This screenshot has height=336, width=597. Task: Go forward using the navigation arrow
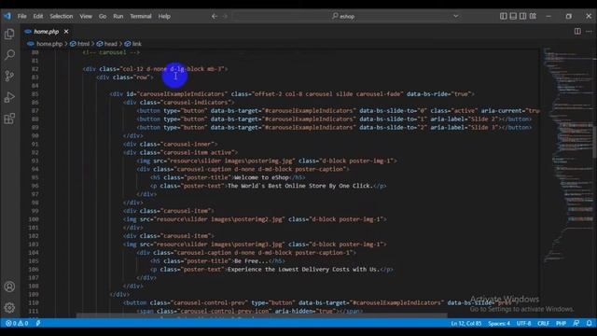click(225, 16)
